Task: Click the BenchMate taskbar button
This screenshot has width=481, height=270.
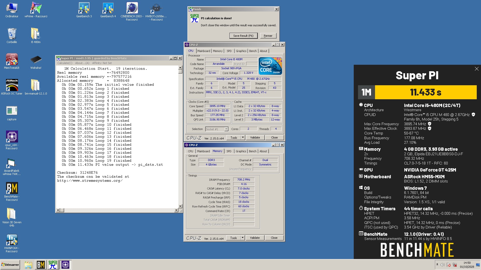Action: [x=41, y=264]
